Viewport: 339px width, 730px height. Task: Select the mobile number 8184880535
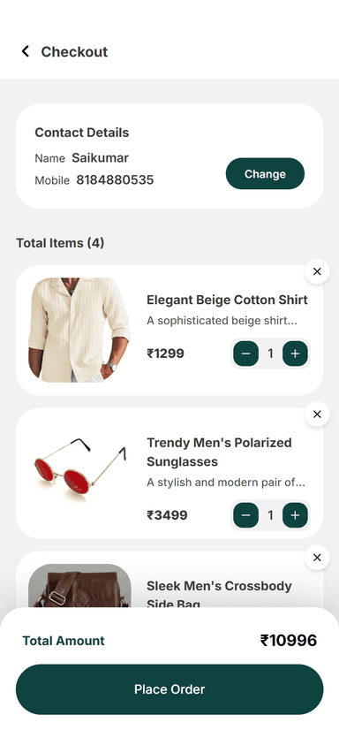point(115,180)
